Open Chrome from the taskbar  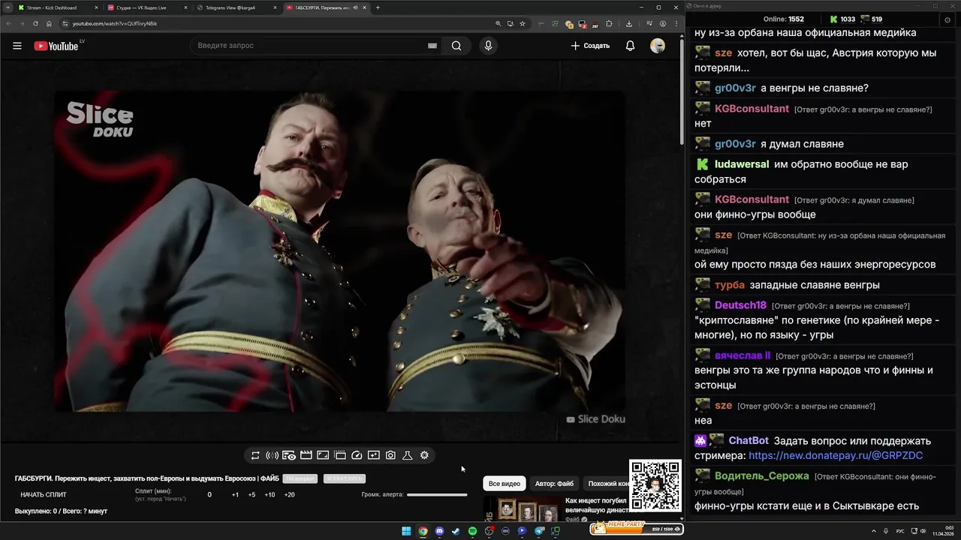(423, 531)
